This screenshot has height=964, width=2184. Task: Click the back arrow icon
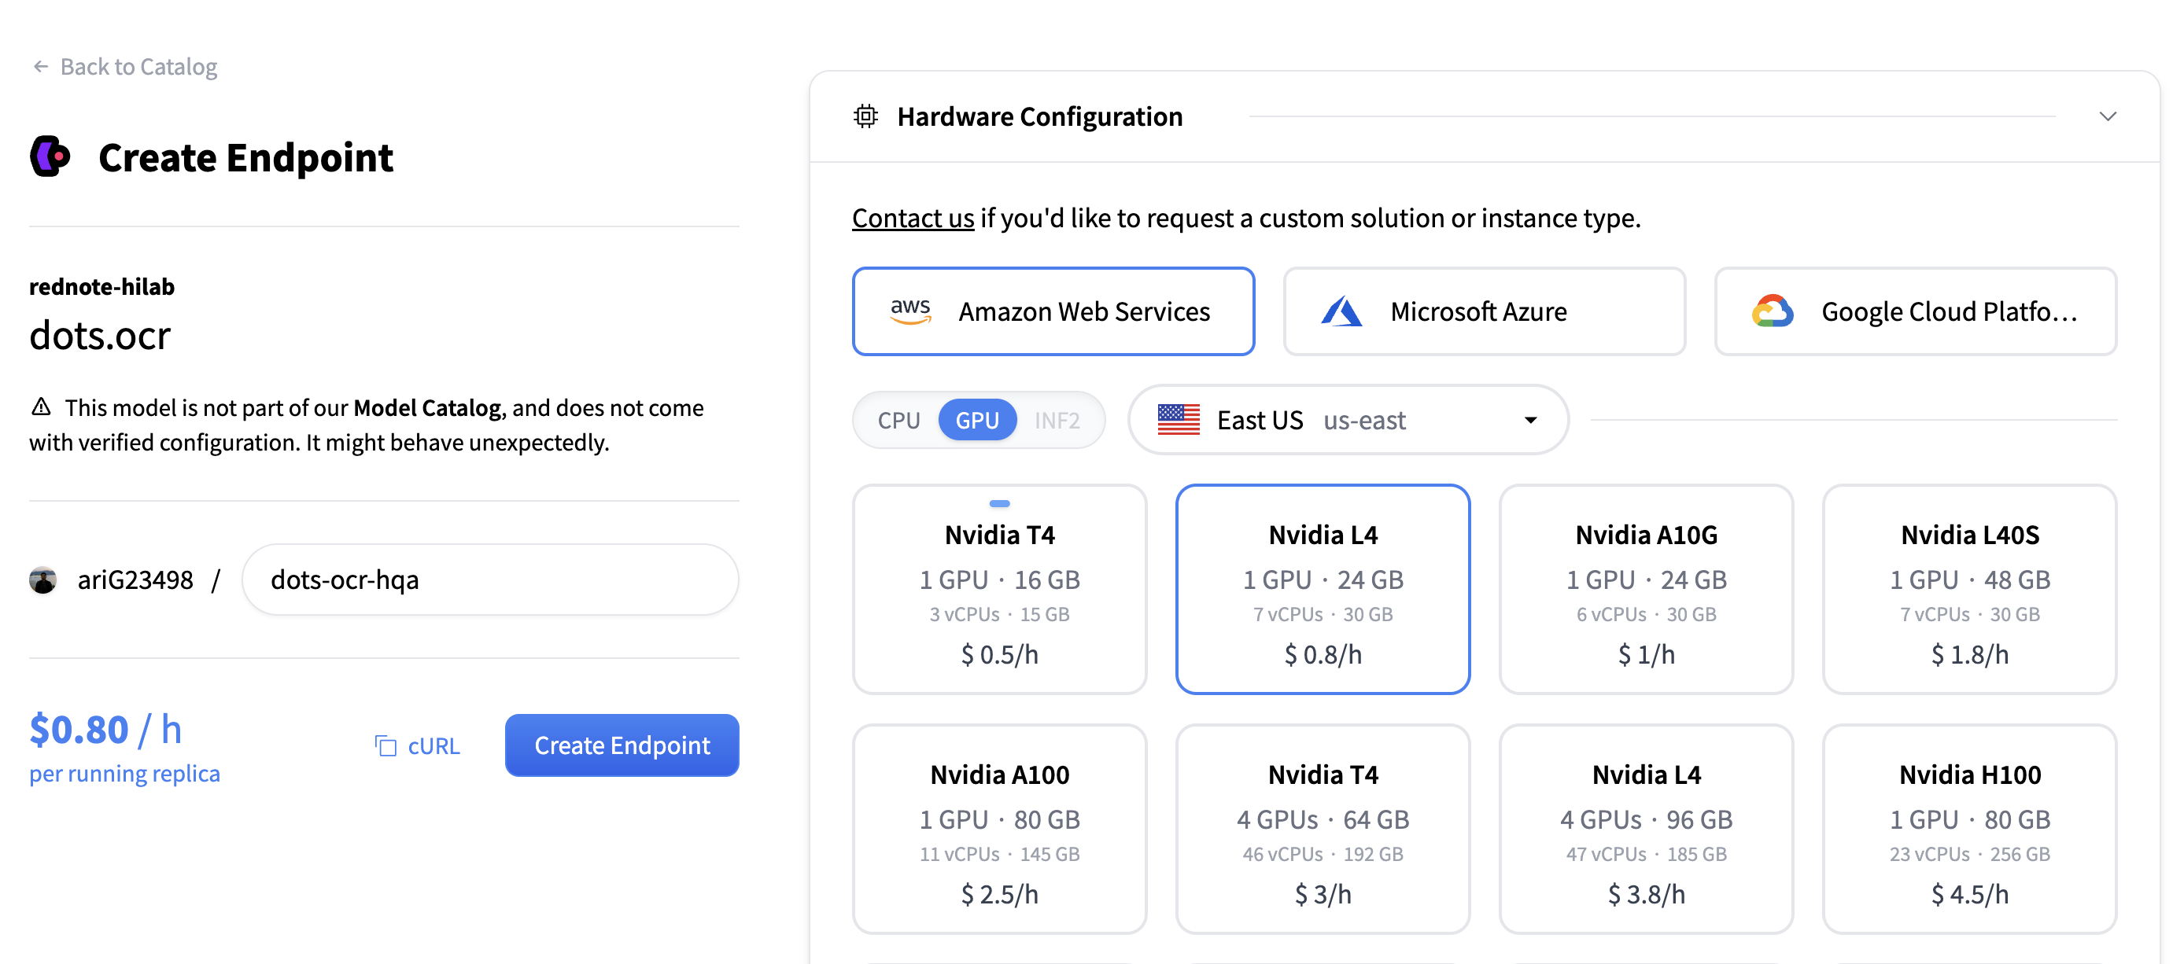pyautogui.click(x=40, y=66)
